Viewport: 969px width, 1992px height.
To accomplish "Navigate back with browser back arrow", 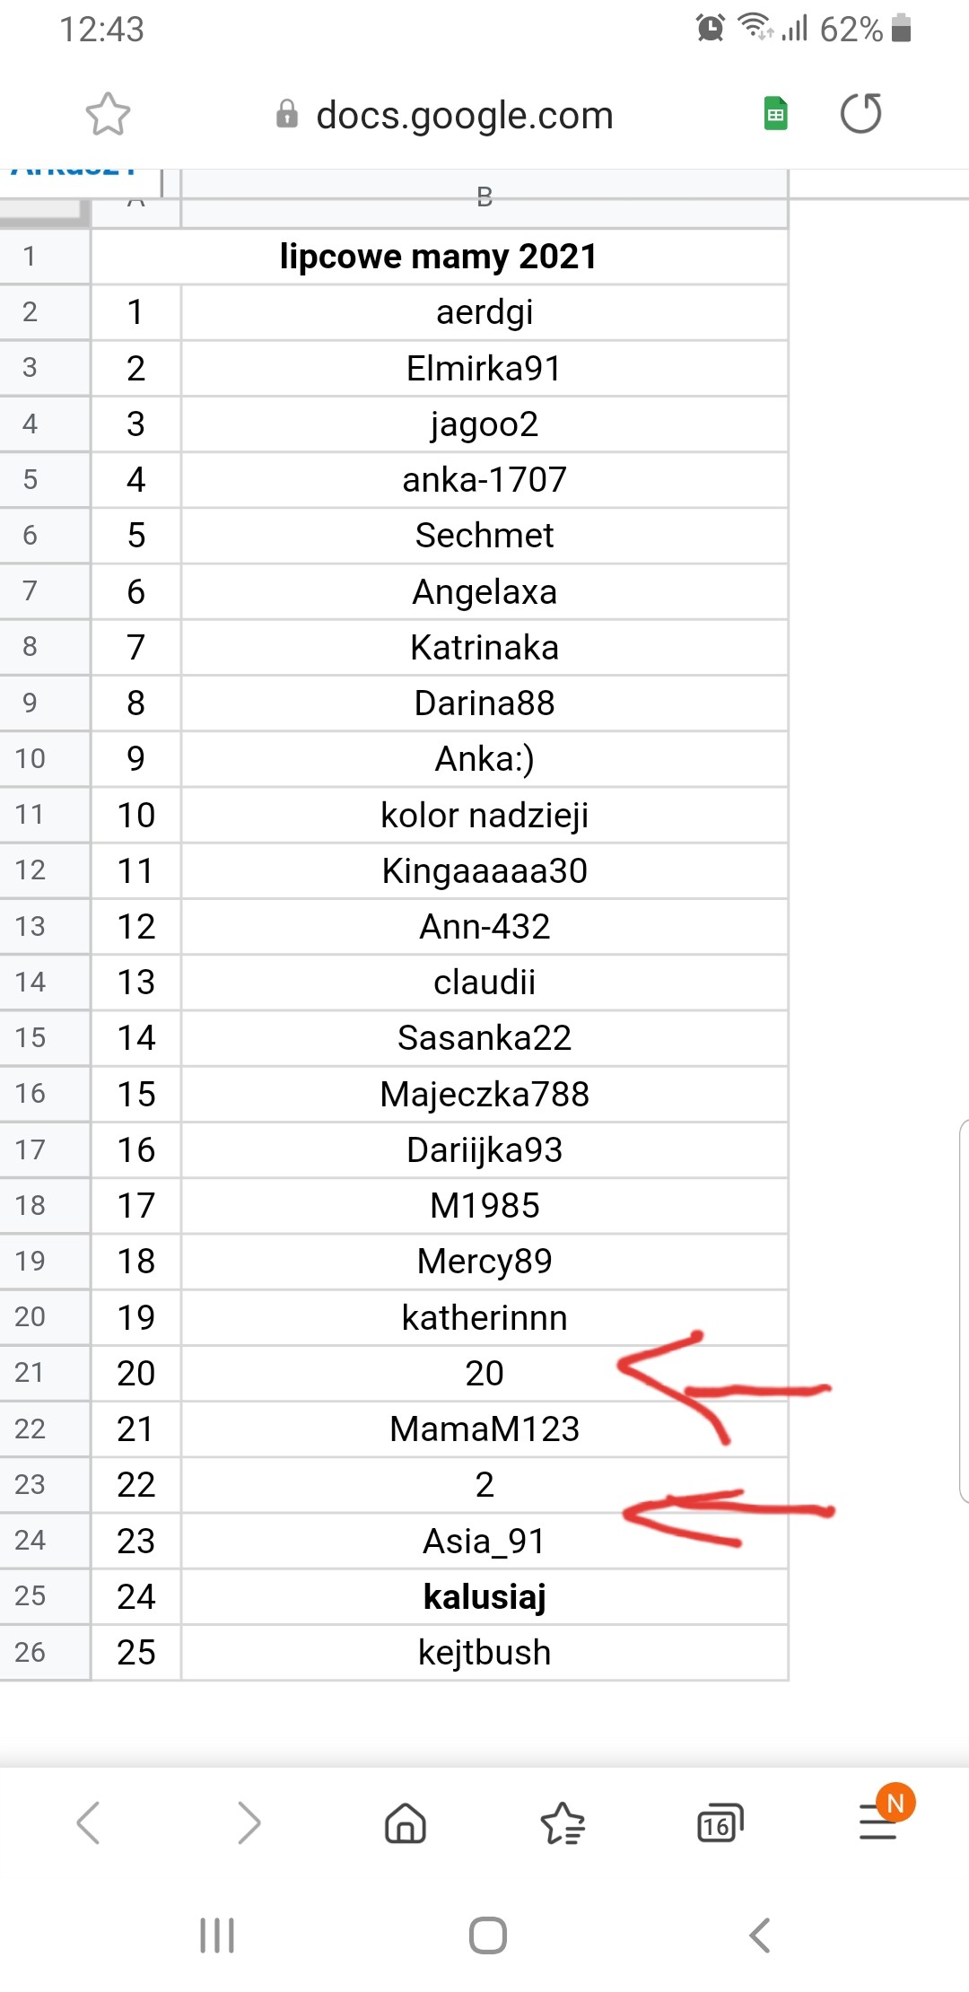I will point(88,1823).
